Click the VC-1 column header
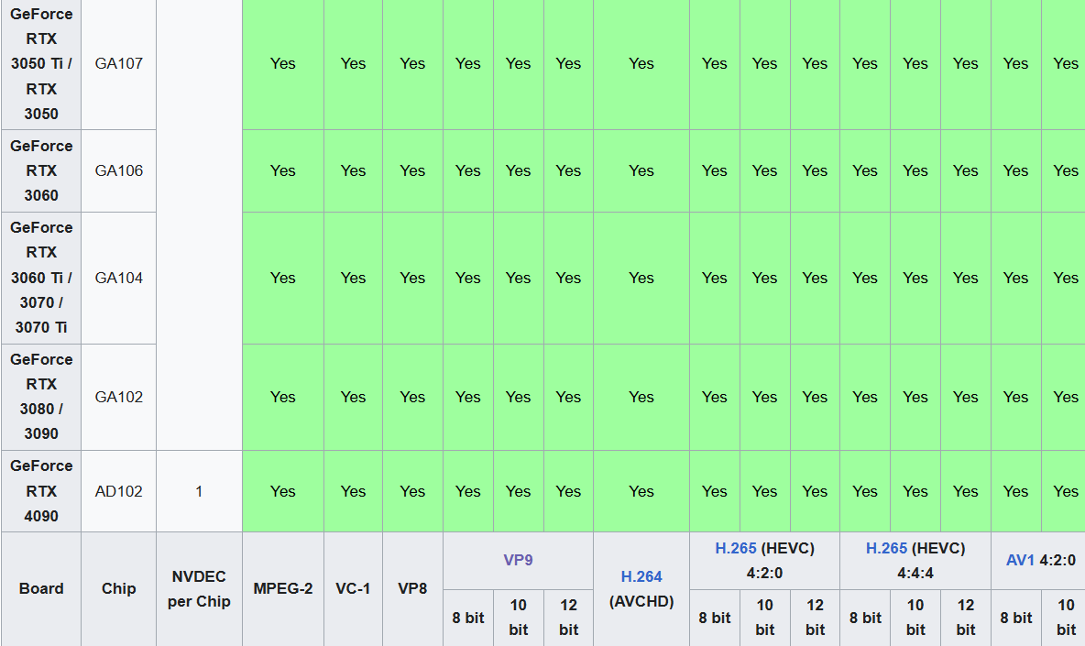The width and height of the screenshot is (1085, 646). 353,589
